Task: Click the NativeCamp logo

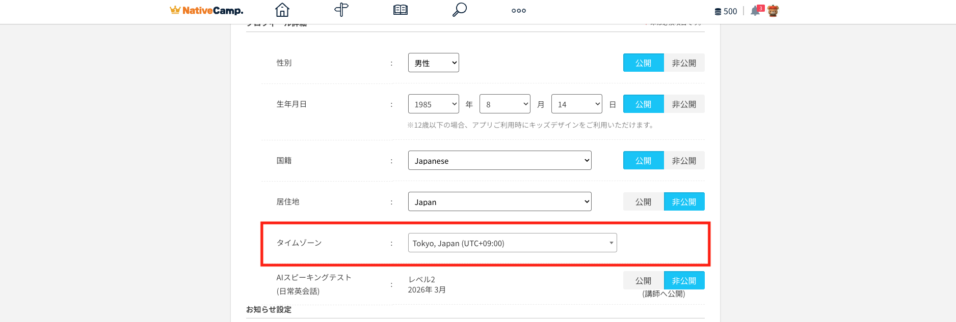Action: (x=206, y=11)
